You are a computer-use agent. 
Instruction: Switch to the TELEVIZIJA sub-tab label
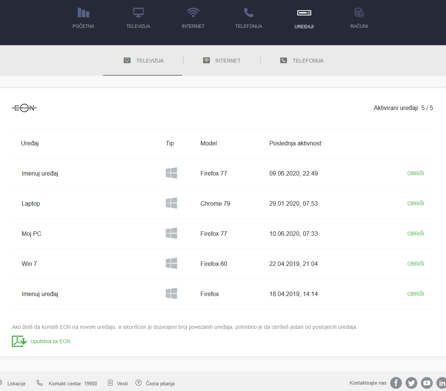click(150, 61)
